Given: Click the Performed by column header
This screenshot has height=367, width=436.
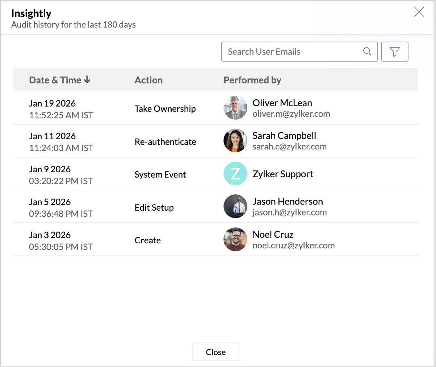Looking at the screenshot, I should pos(252,80).
